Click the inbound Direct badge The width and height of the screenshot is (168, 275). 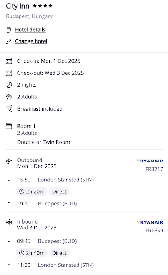point(59,253)
